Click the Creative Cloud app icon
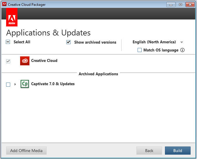Image resolution: width=197 pixels, height=159 pixels. pyautogui.click(x=25, y=61)
